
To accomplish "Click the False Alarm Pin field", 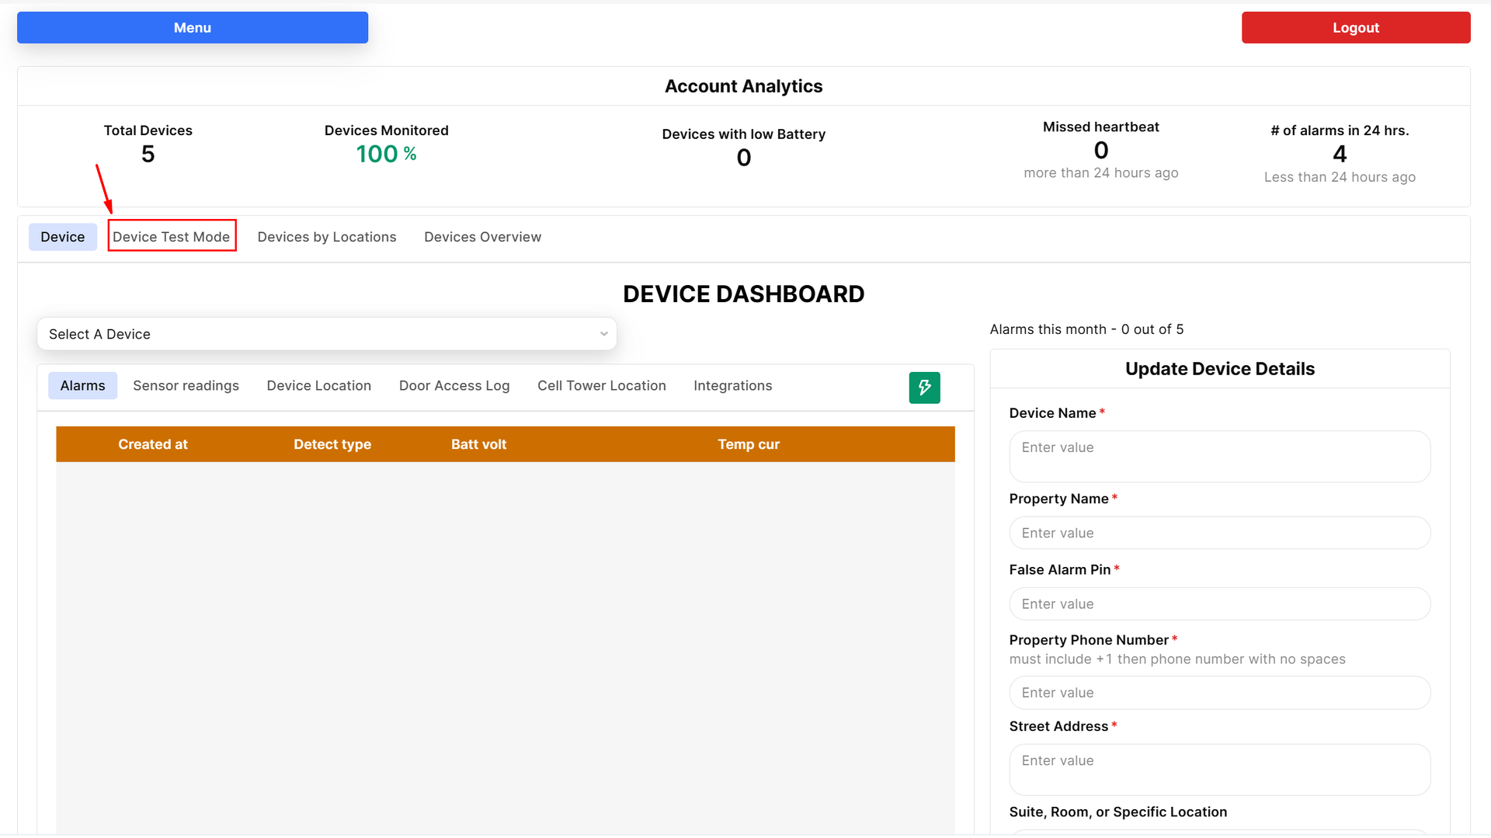I will tap(1219, 604).
